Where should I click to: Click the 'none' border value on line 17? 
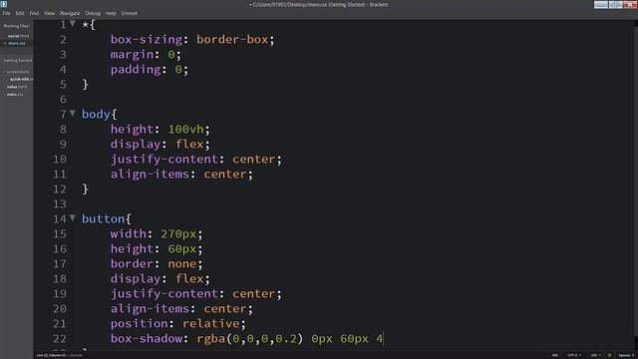click(181, 263)
